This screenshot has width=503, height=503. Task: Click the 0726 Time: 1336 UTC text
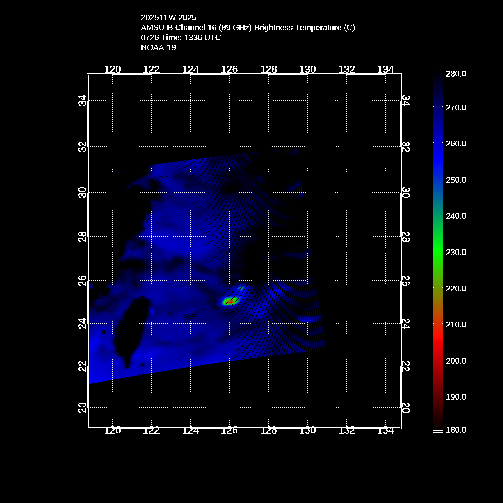[181, 38]
